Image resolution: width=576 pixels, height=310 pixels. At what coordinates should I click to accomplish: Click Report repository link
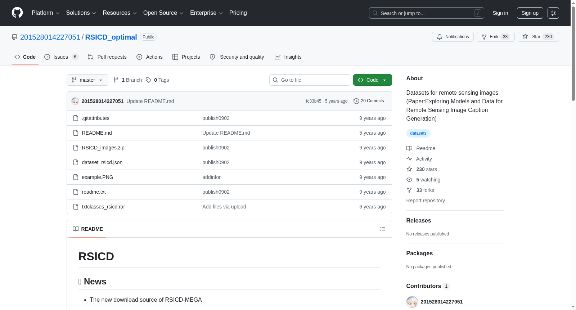[426, 201]
